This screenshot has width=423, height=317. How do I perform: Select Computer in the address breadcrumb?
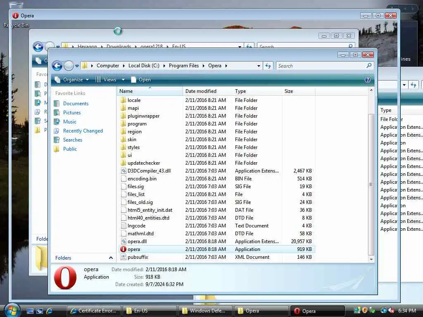tap(108, 66)
